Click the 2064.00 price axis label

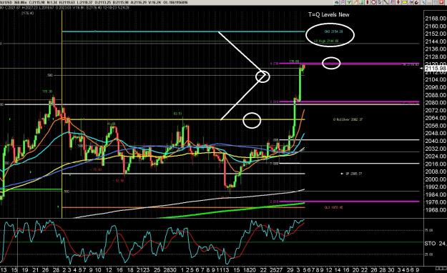(436, 118)
